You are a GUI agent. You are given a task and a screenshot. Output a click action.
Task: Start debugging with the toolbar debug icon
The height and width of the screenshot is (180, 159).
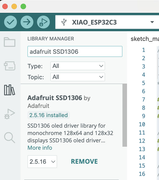tap(43, 22)
